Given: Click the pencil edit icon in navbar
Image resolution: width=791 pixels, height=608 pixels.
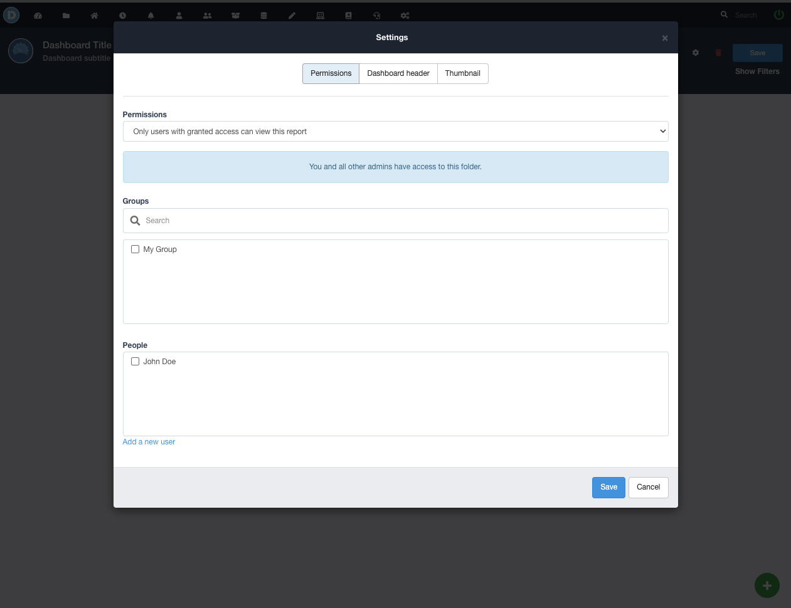Looking at the screenshot, I should coord(292,16).
